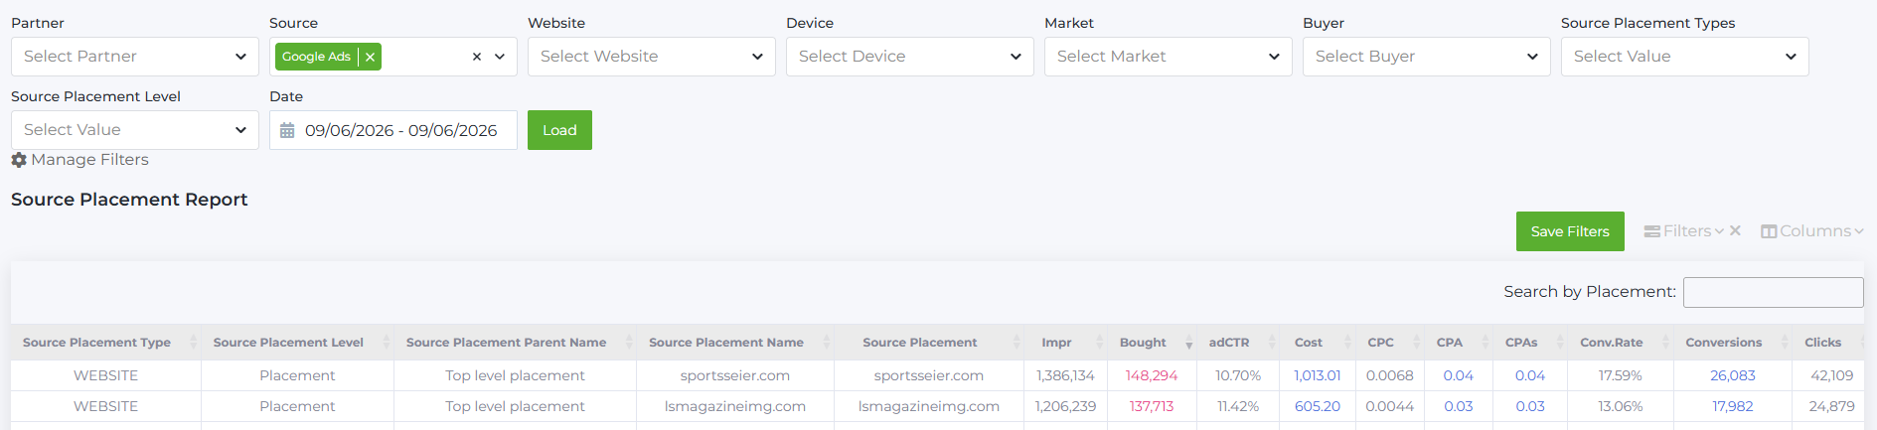Click CPC value 0.0068
This screenshot has height=430, width=1877.
point(1389,375)
